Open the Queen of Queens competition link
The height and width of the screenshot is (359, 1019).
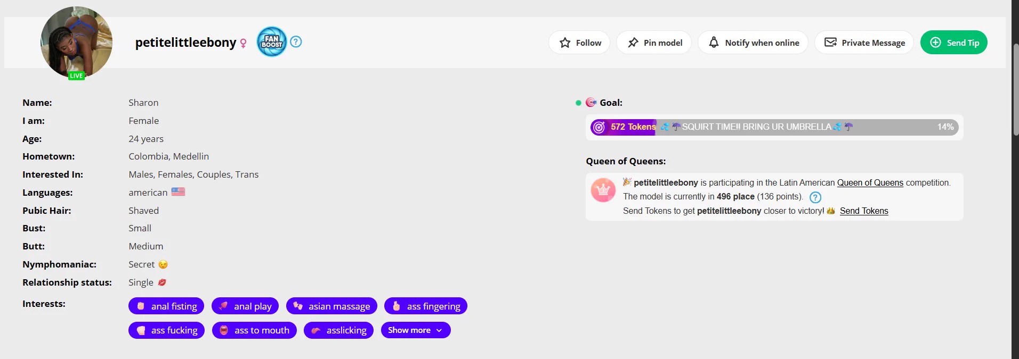(870, 182)
